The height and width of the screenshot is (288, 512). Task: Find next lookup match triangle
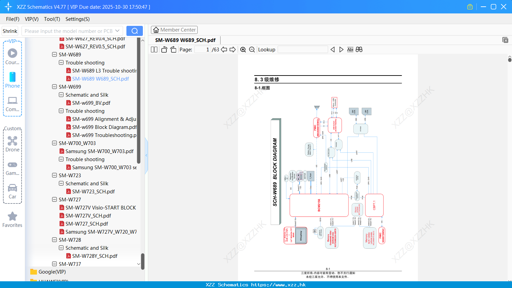pos(341,50)
